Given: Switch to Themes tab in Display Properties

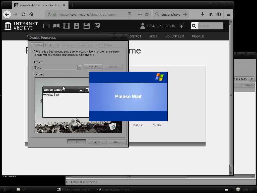Looking at the screenshot, I should pos(37,45).
